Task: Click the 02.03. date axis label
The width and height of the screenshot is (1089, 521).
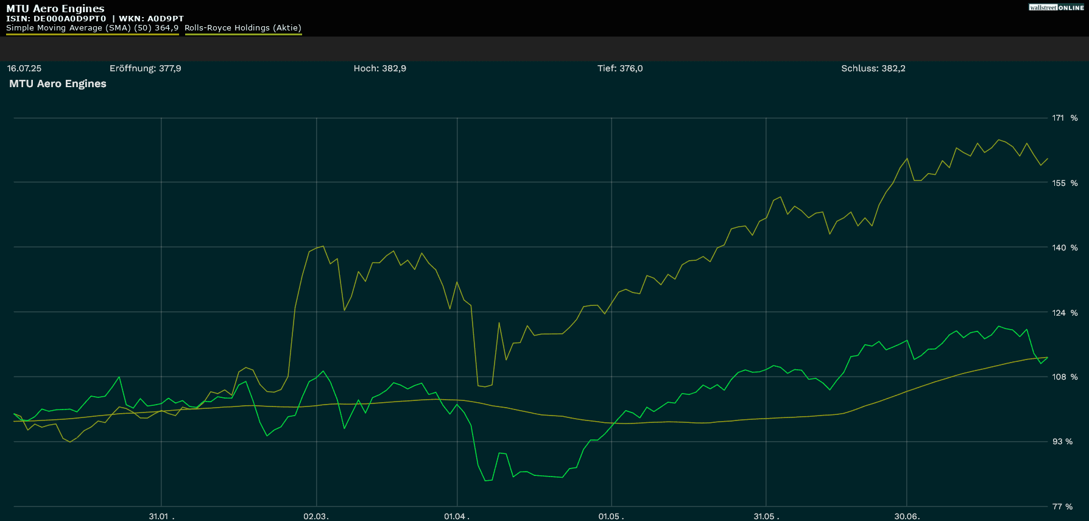Action: point(316,516)
